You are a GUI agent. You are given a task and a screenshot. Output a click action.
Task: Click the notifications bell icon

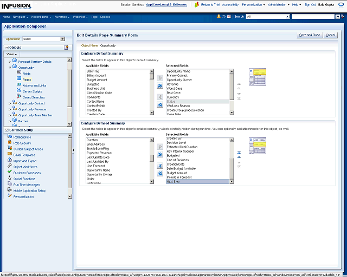(x=219, y=17)
